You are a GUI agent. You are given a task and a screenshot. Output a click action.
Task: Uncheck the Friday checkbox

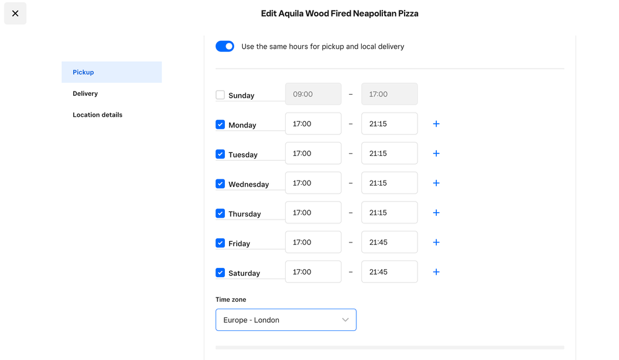click(220, 243)
